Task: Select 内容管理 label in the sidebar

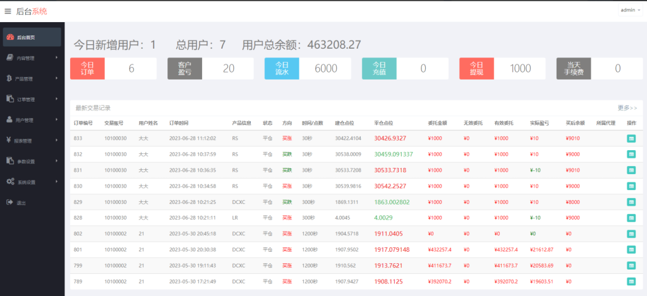Action: coord(25,58)
